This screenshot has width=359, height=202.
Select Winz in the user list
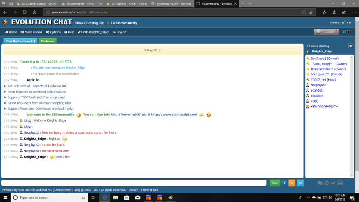[x=314, y=101]
